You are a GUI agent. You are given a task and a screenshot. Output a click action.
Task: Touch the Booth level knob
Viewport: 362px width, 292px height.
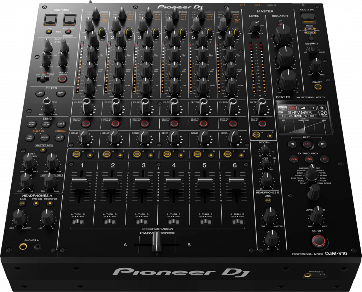(267, 181)
